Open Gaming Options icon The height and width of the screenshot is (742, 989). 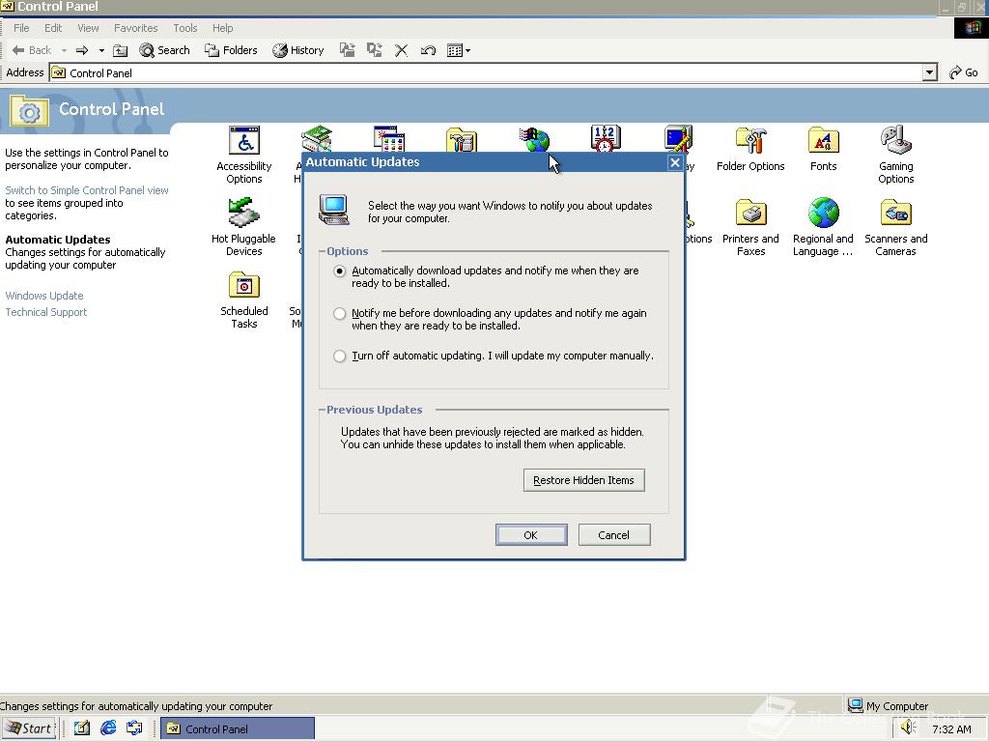(895, 155)
